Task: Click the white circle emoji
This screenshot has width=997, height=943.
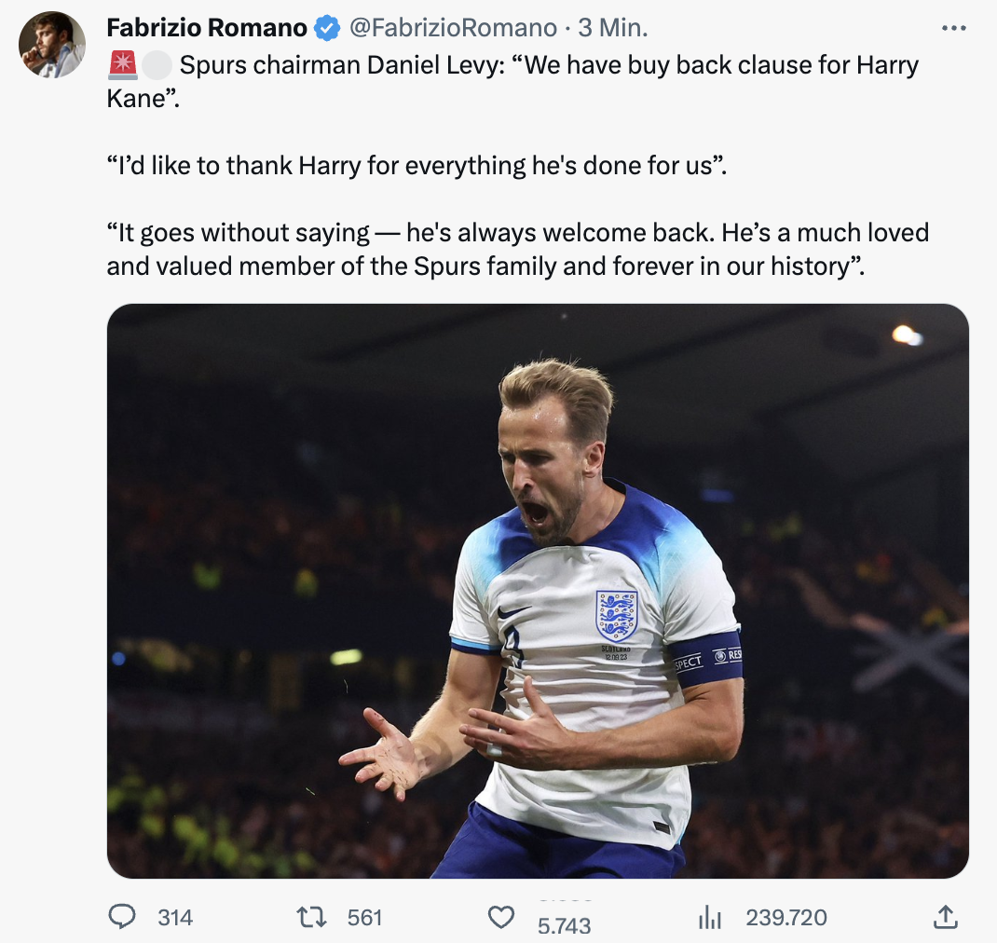Action: click(x=158, y=65)
